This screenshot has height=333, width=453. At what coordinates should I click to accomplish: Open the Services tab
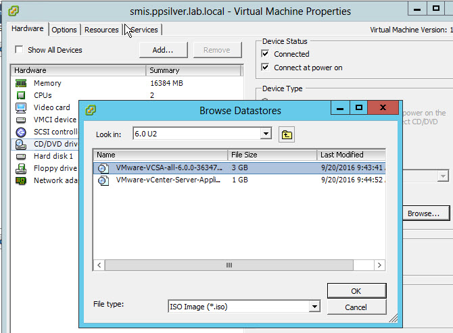[x=143, y=30]
